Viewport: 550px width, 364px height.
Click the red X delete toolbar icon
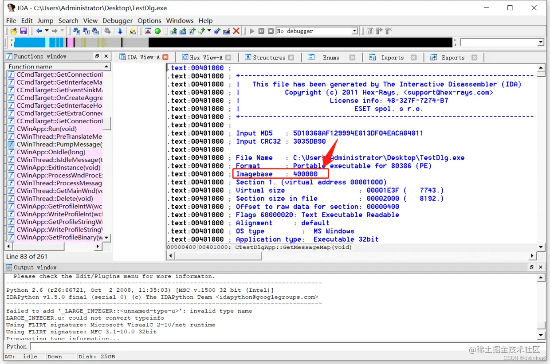(x=236, y=31)
